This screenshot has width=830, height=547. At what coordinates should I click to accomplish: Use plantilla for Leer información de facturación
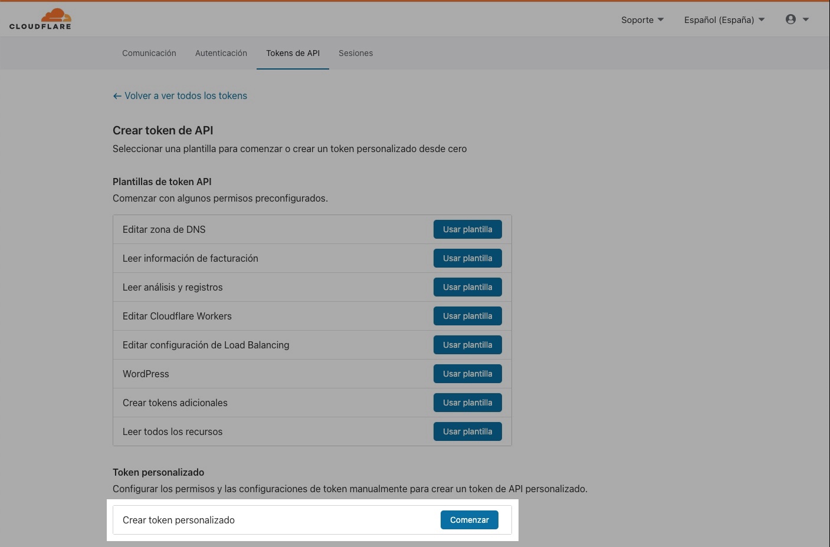(467, 258)
